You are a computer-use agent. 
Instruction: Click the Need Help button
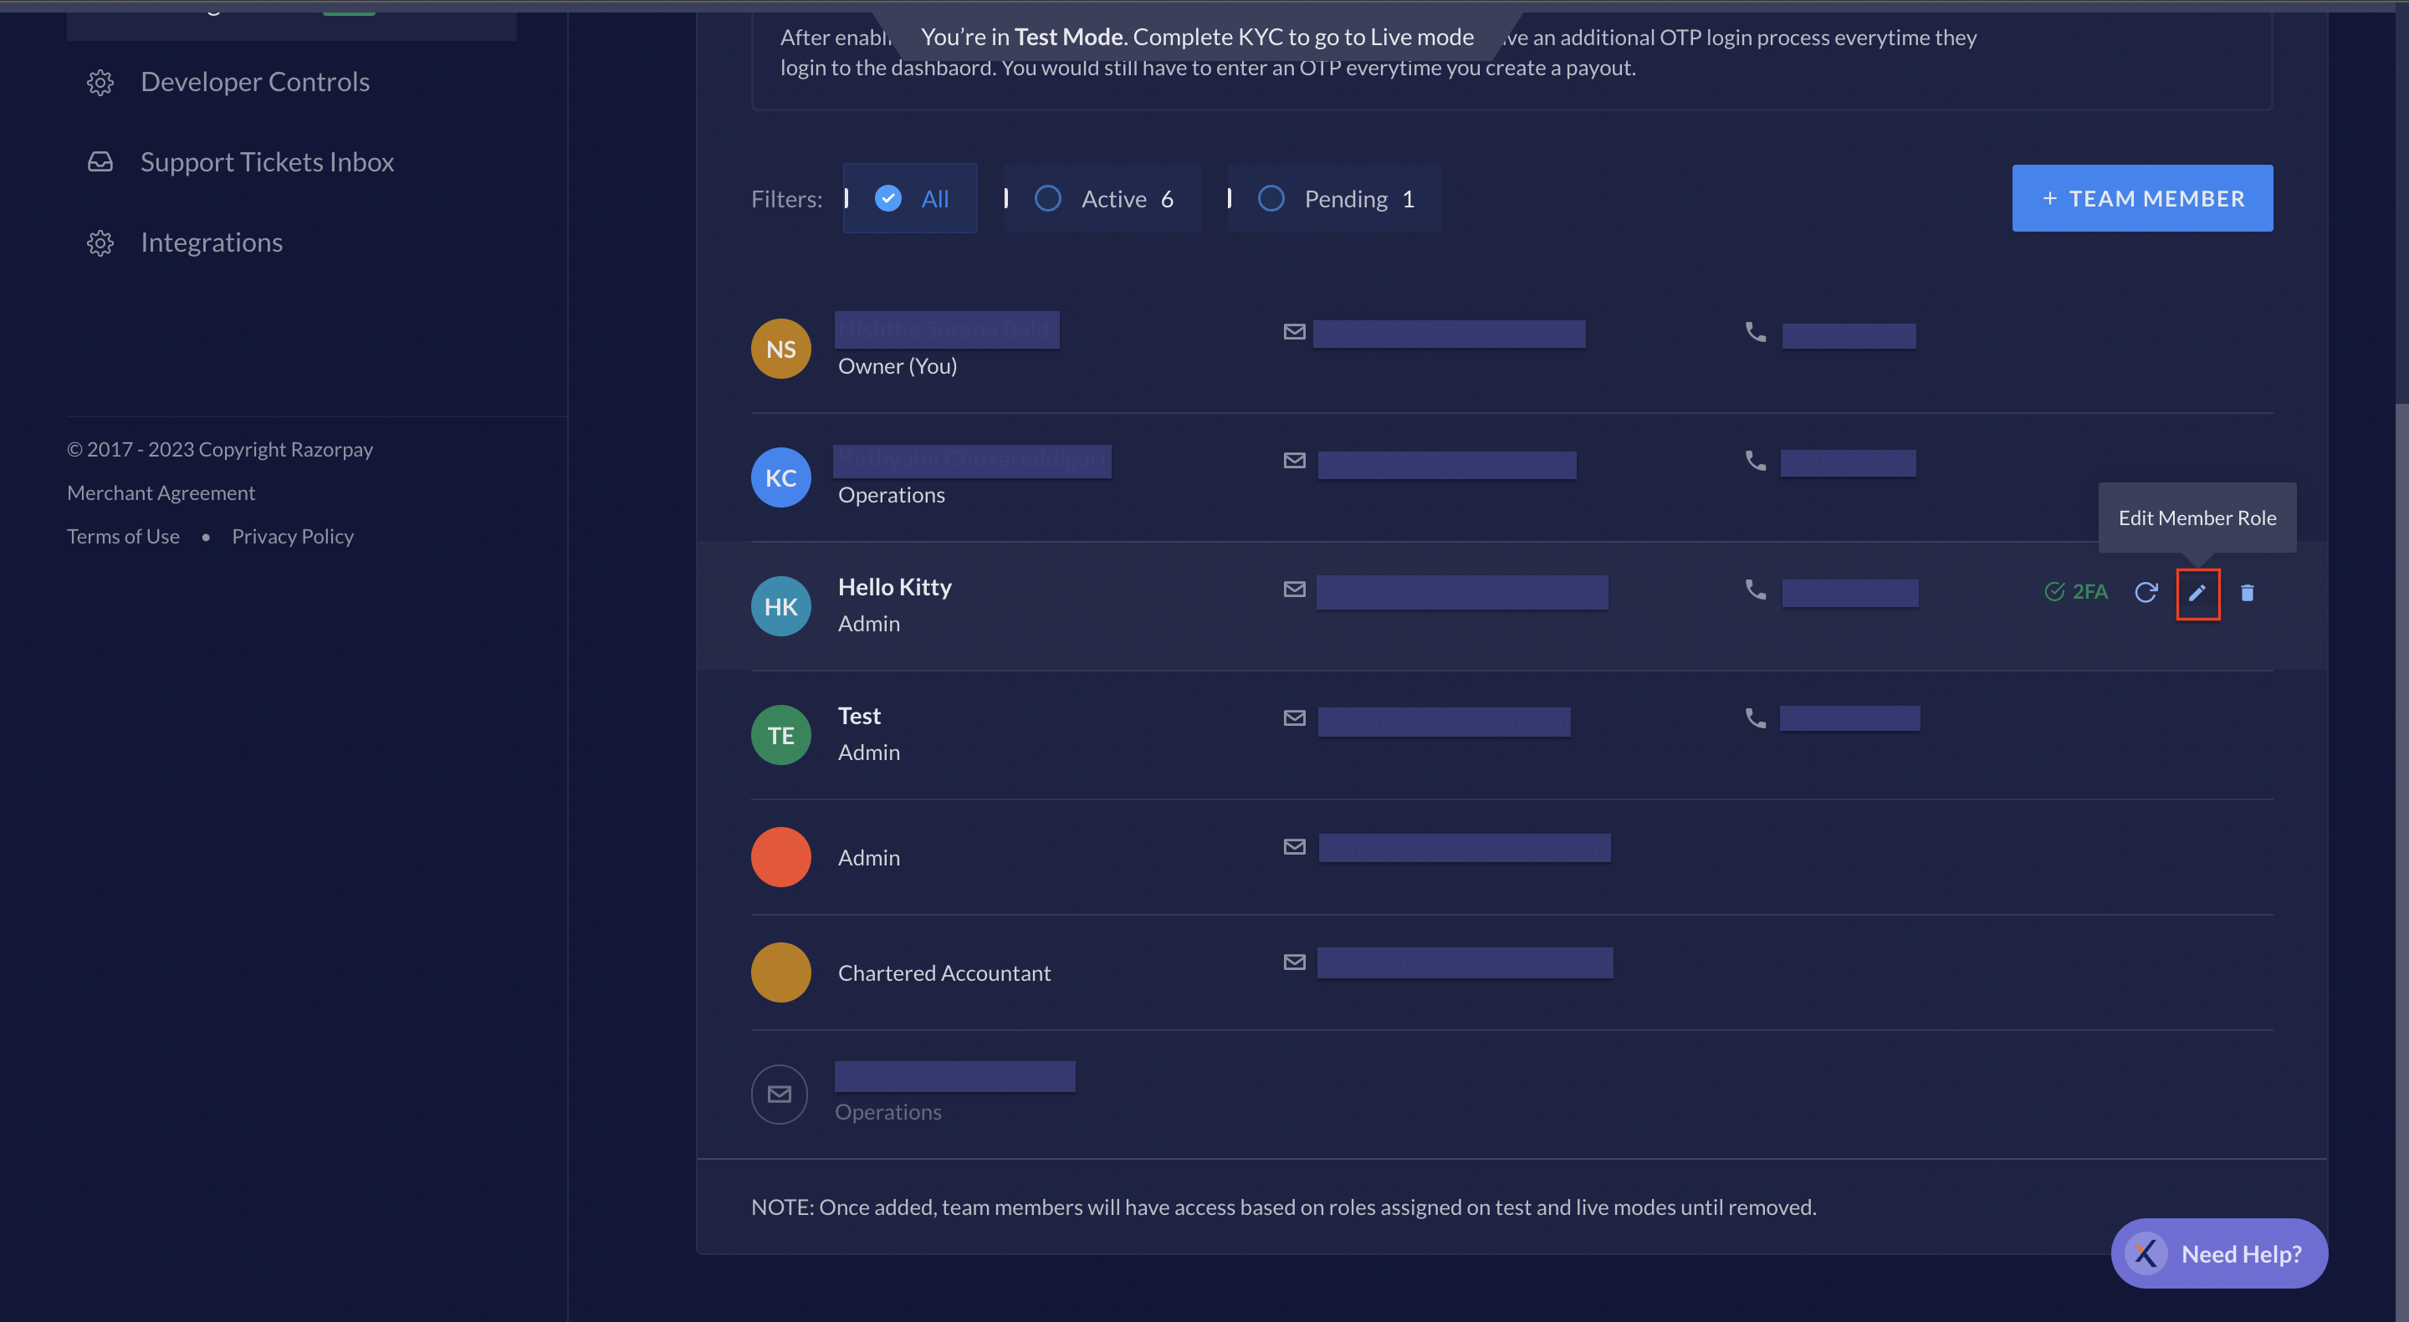click(x=2220, y=1253)
